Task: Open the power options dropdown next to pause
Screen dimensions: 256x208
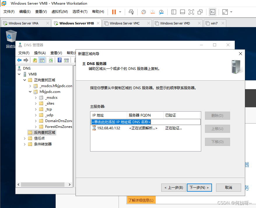Action: (120, 12)
